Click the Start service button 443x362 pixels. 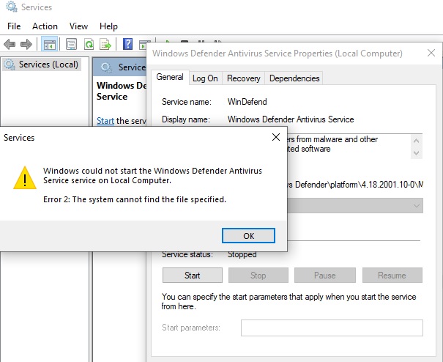(193, 276)
